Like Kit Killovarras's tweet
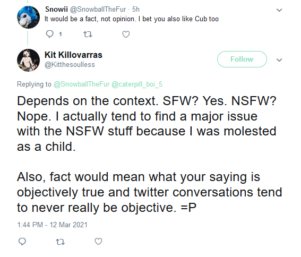This screenshot has height=257, width=301. 98,242
